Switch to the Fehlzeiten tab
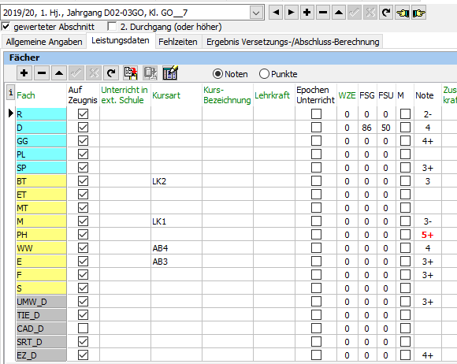 click(178, 42)
